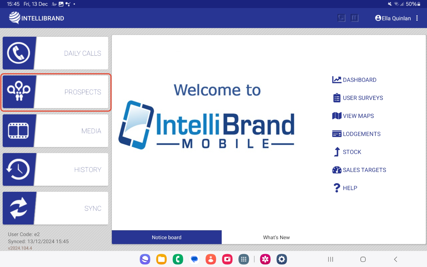Open the Dashboard link
This screenshot has height=267, width=427.
[354, 80]
